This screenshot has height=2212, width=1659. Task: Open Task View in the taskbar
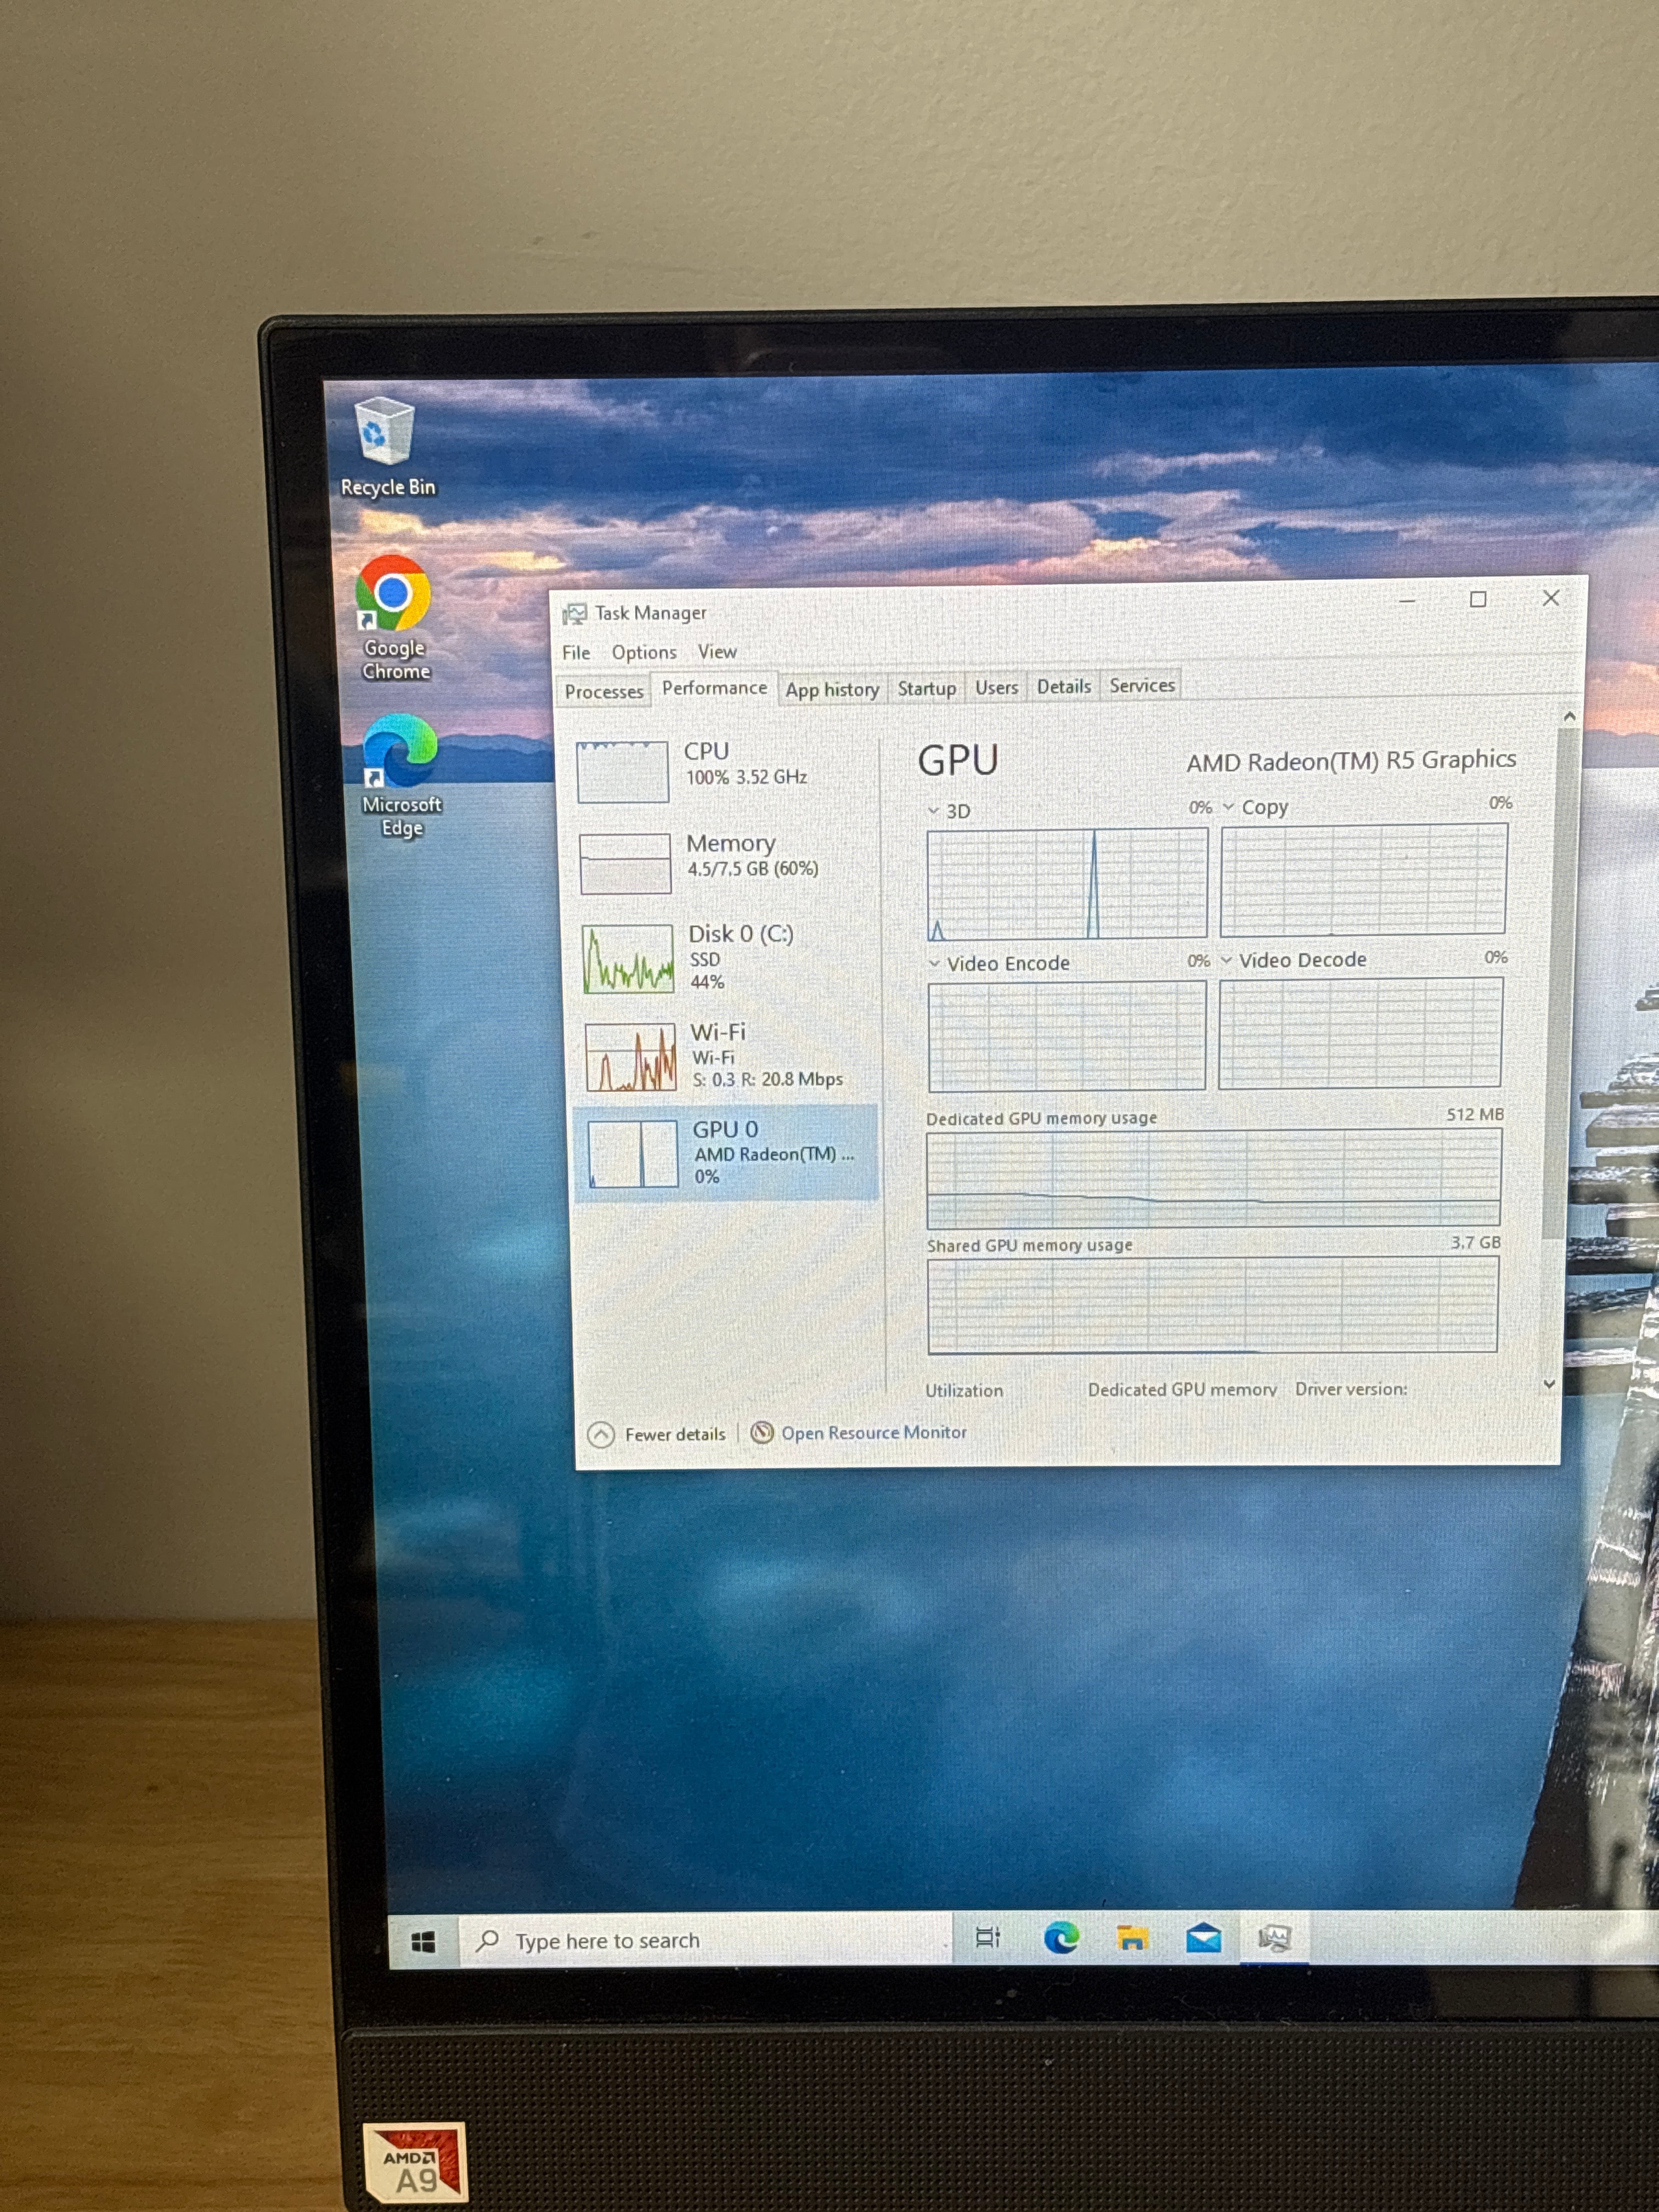[x=988, y=1938]
